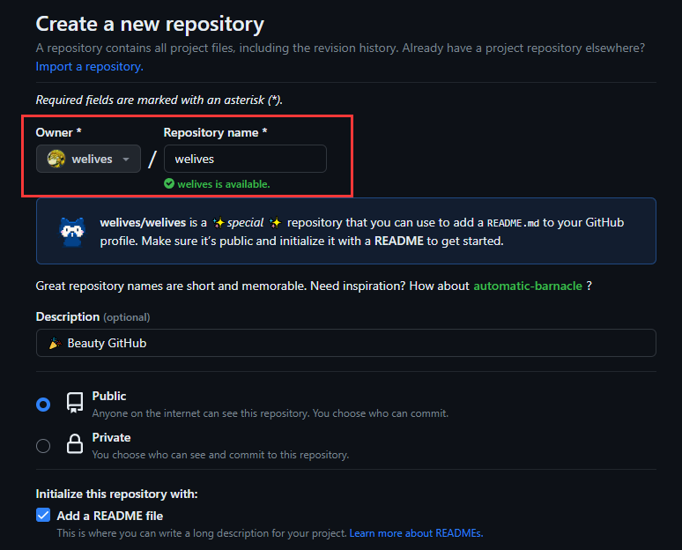Click the Public repository book icon

click(x=75, y=403)
